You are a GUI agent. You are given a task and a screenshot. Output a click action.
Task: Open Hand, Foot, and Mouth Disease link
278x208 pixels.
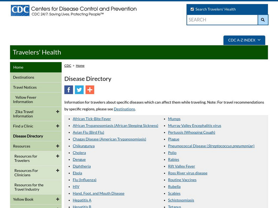[99, 193]
